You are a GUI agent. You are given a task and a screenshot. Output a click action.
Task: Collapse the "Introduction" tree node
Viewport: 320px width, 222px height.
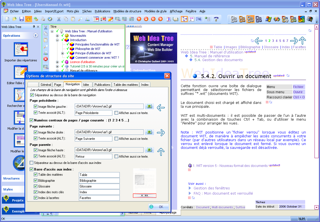[x=57, y=40]
